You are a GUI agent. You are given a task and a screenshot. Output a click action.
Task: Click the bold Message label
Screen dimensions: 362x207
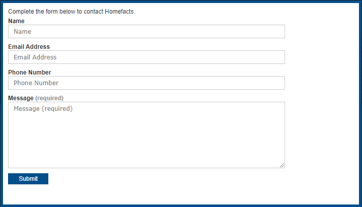click(x=21, y=98)
